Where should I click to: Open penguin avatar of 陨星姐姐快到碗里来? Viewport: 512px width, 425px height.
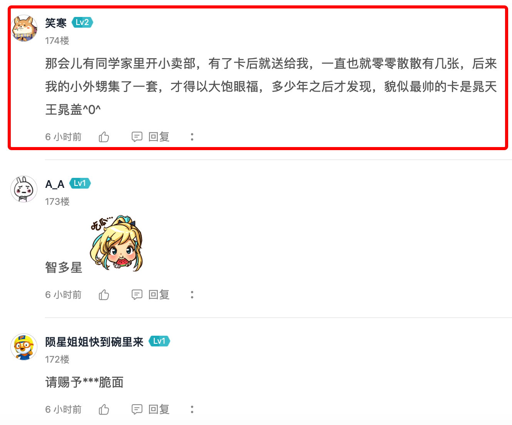pyautogui.click(x=24, y=347)
